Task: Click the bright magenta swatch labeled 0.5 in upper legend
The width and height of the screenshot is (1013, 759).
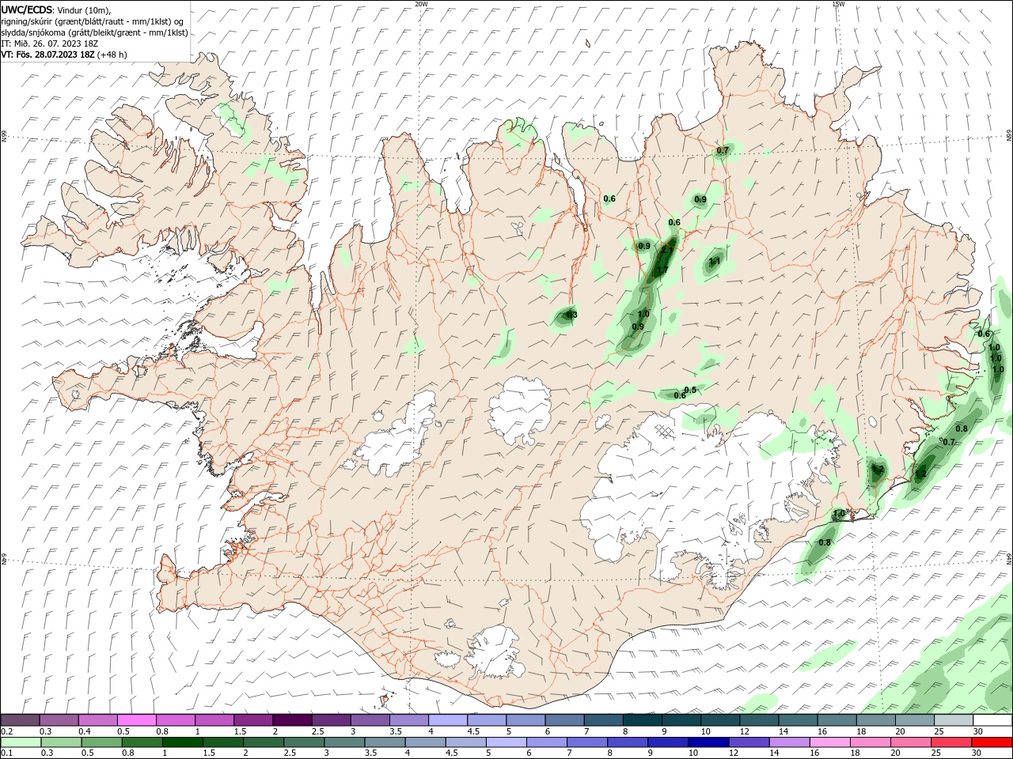Action: pyautogui.click(x=136, y=720)
